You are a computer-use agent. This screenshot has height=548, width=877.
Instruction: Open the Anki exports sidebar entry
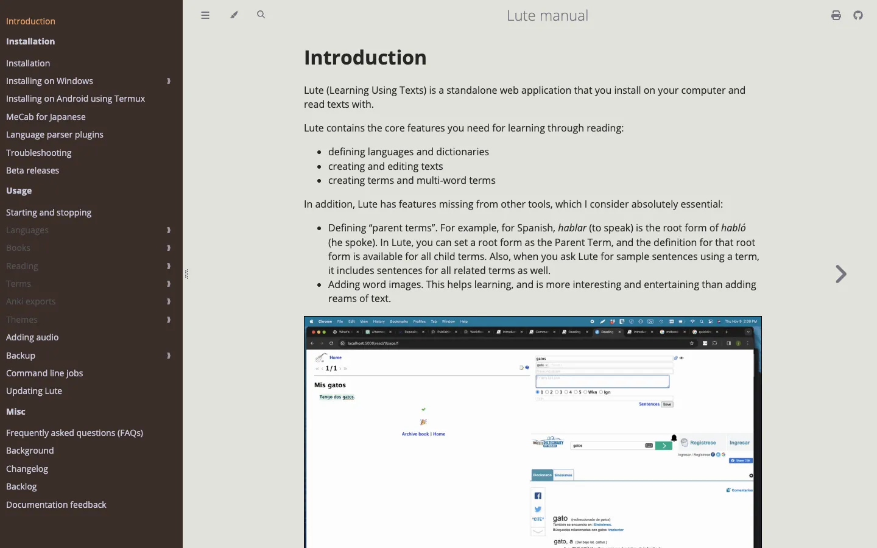[x=30, y=302]
